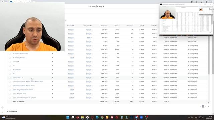Select the 7 декабря 2022 date cell
214x120 pixels.
pyautogui.click(x=193, y=86)
